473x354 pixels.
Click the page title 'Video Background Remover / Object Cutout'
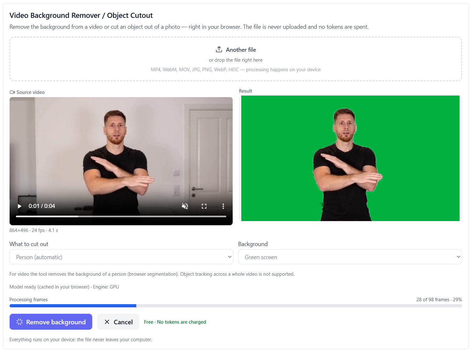coord(81,15)
